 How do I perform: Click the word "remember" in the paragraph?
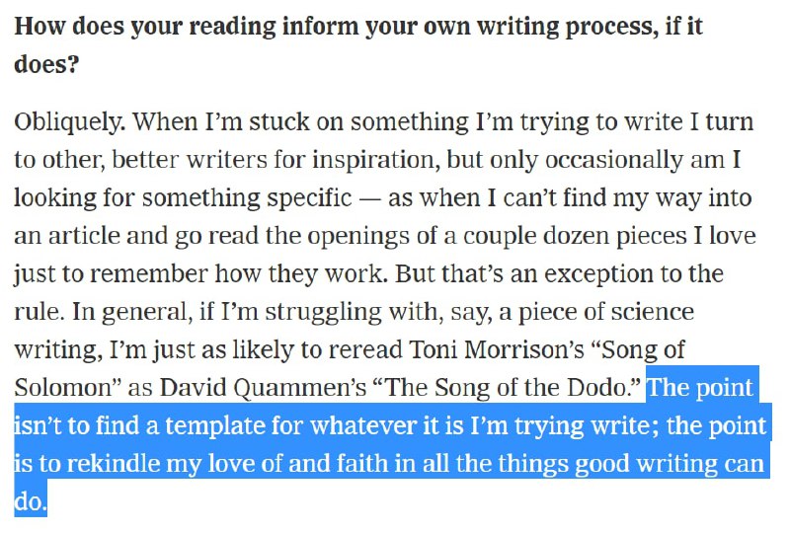coord(149,274)
